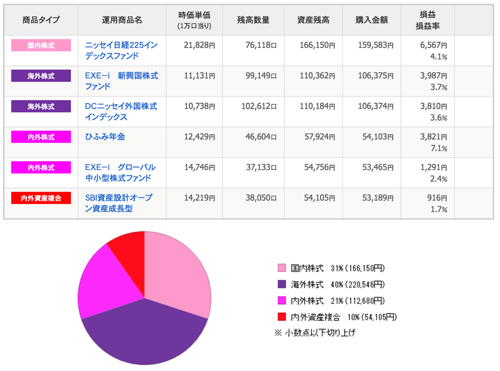Screen dimensions: 500x371
Task: Click unit price 12,429円
Action: (200, 137)
